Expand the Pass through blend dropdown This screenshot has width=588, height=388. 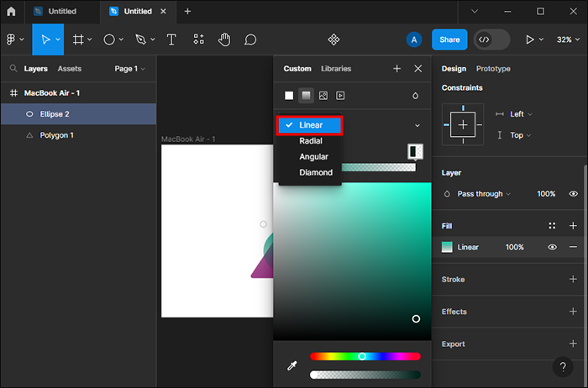[483, 194]
